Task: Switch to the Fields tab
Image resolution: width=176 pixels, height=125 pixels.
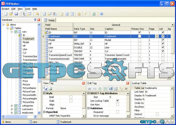Action: [50, 20]
